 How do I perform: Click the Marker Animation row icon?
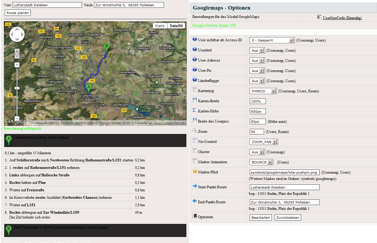195,161
